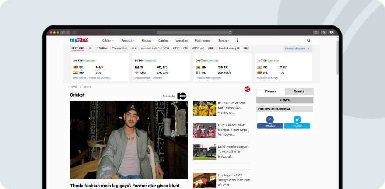
Task: Click the West Indies flag icon
Action: [x=137, y=67]
